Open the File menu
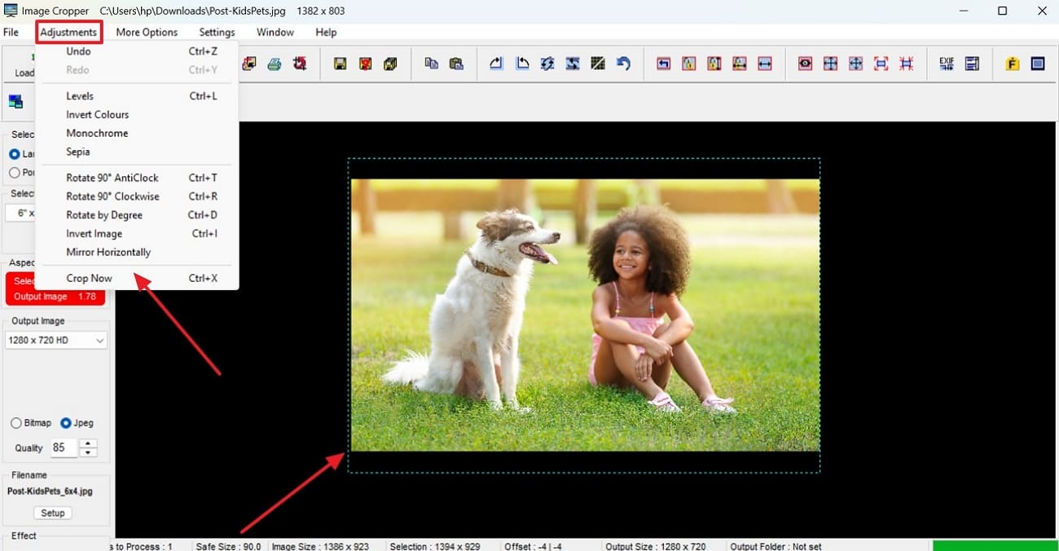1059x551 pixels. (x=11, y=32)
